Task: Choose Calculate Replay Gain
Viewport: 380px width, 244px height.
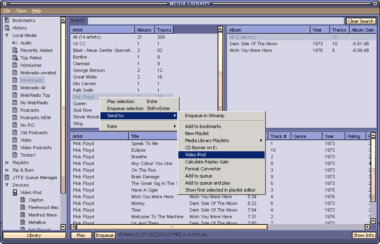Action: pyautogui.click(x=221, y=162)
